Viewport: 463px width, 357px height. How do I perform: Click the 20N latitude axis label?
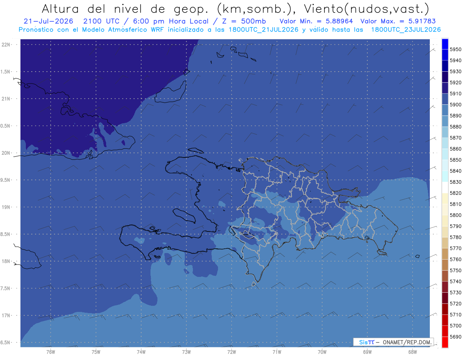point(5,153)
